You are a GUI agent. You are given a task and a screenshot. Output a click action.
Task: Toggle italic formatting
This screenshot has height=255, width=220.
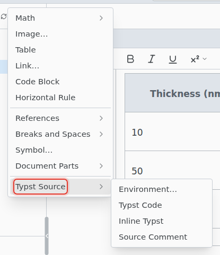click(152, 59)
